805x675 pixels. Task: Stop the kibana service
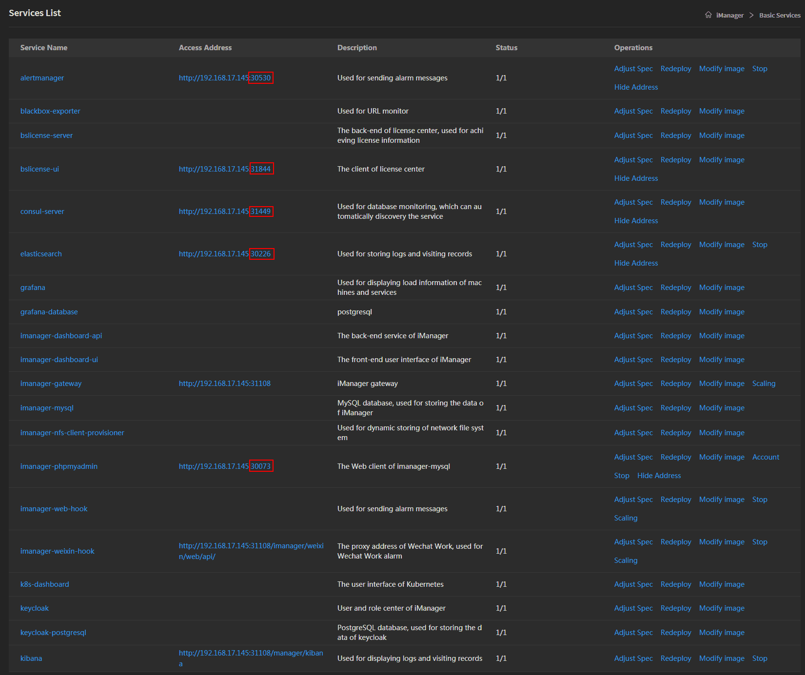click(759, 658)
